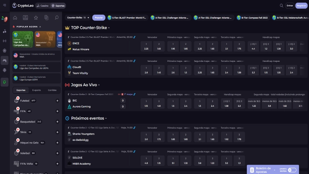The height and width of the screenshot is (174, 309).
Task: Select the soccer ball icon in left rail
Action: point(5,51)
